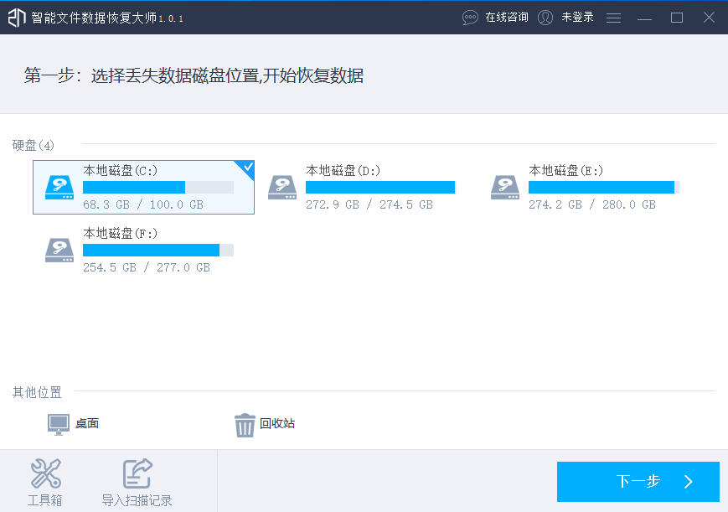Viewport: 728px width, 512px height.
Task: Select the local disk C: drive icon
Action: click(59, 187)
